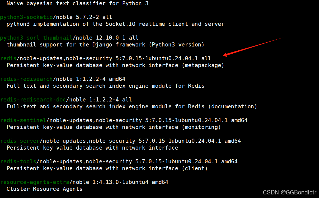Viewport: 319px width, 198px height.
Task: Select the green package name "redis-tools"
Action: pos(18,161)
